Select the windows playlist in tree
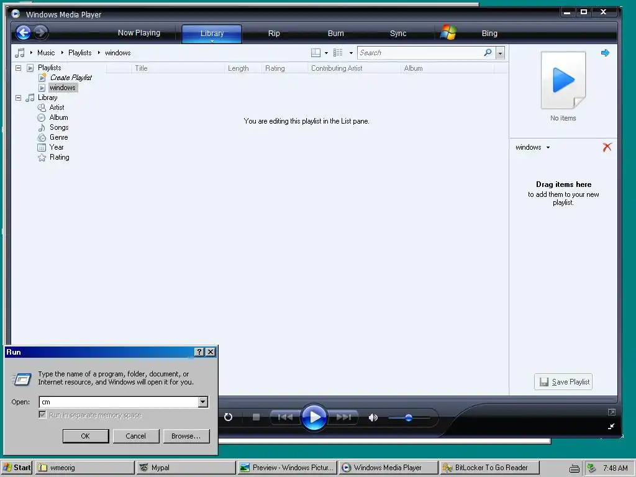This screenshot has width=636, height=477. pyautogui.click(x=63, y=88)
